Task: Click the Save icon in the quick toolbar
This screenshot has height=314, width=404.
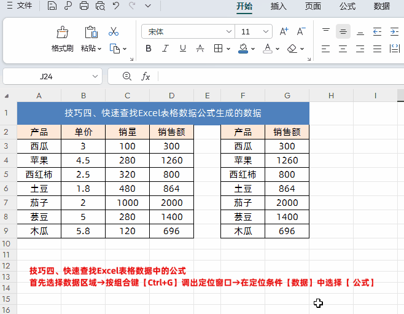Action: pyautogui.click(x=52, y=6)
